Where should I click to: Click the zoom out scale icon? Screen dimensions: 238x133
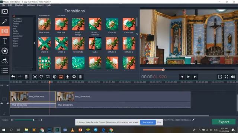click(x=12, y=120)
